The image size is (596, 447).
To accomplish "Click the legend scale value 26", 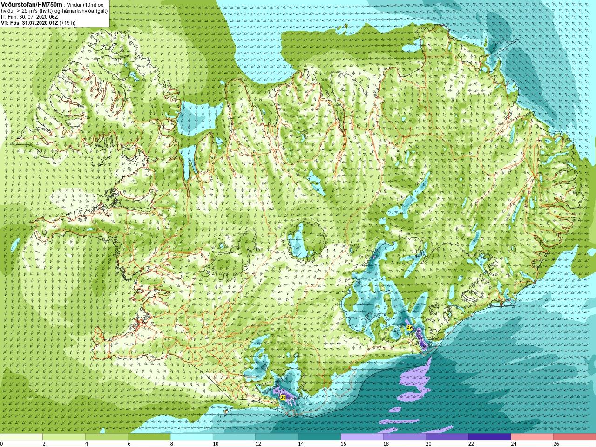I will [x=556, y=444].
